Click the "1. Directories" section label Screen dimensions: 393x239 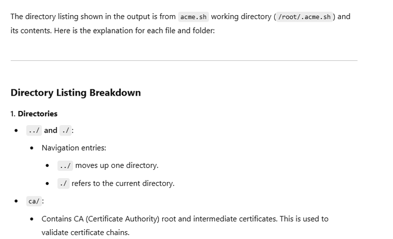[x=34, y=114]
